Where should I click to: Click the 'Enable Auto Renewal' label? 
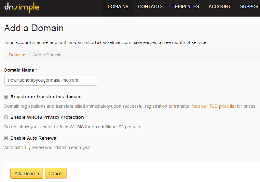click(34, 138)
